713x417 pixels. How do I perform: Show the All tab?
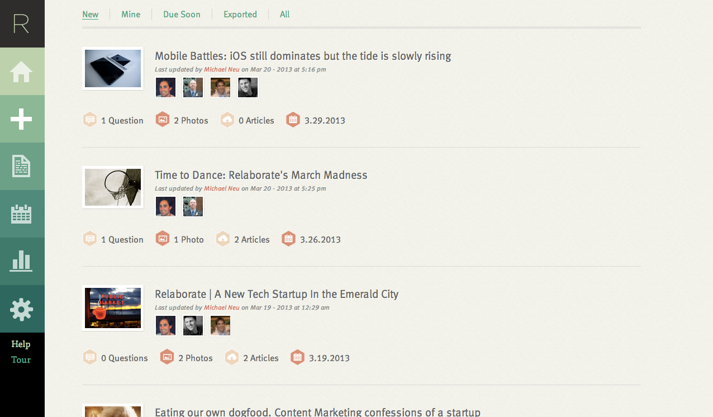click(x=284, y=15)
